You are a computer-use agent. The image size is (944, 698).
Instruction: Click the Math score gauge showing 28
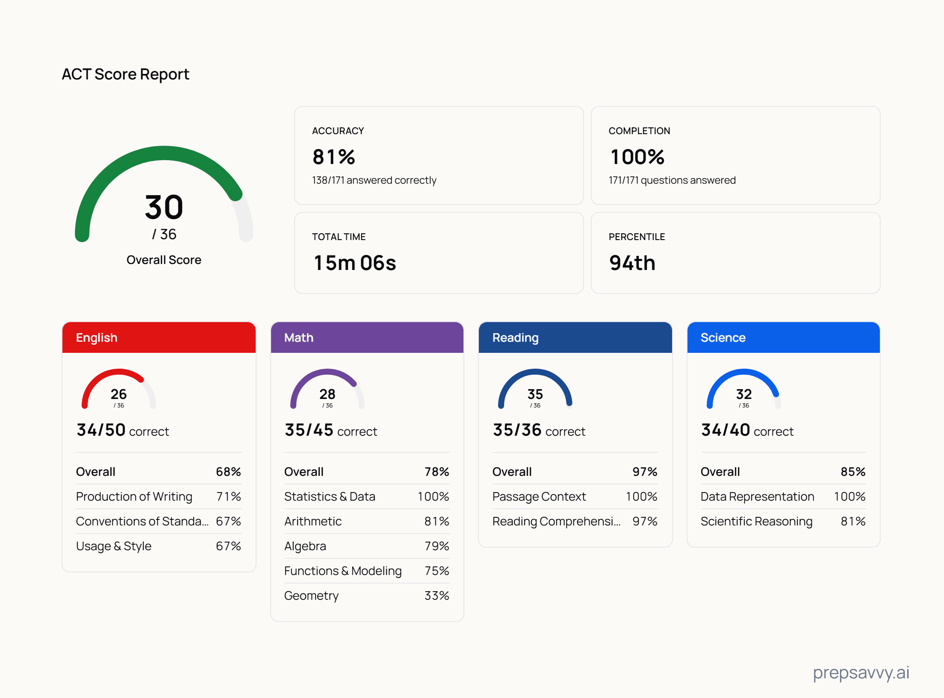tap(327, 389)
